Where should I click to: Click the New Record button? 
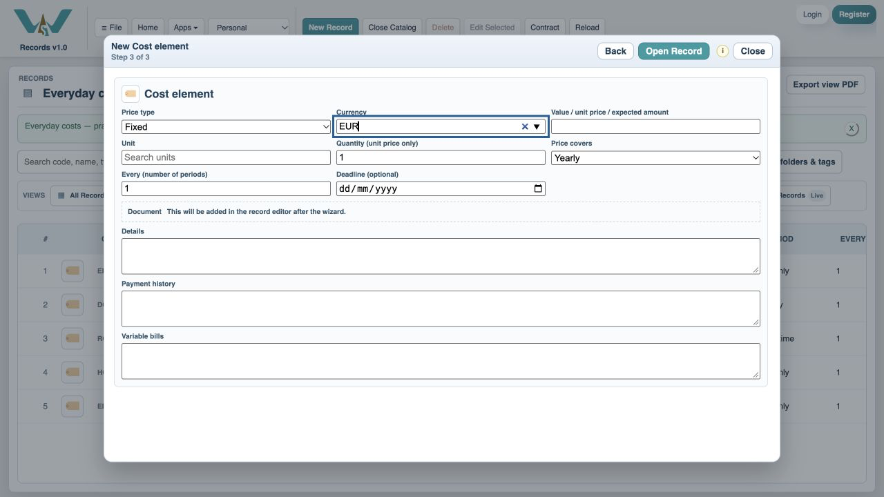pos(330,28)
